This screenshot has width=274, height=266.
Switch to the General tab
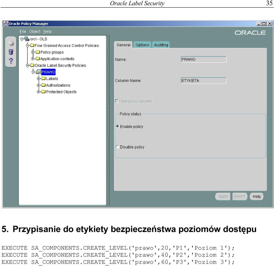click(123, 45)
